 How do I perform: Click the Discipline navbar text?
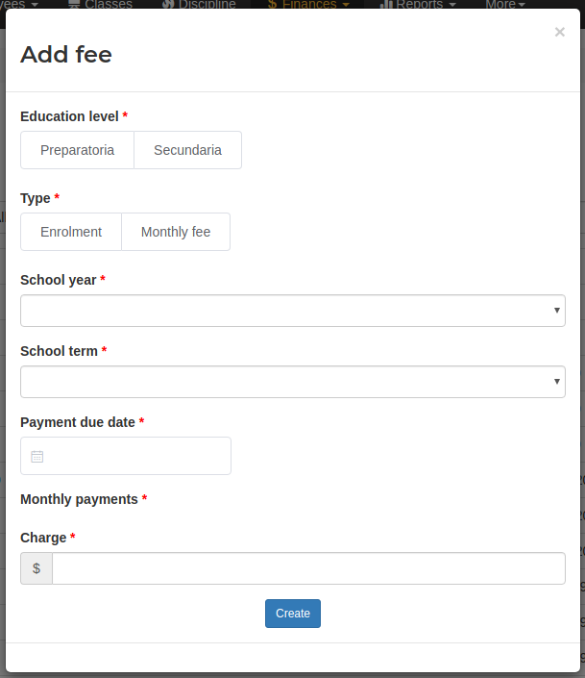pos(207,4)
